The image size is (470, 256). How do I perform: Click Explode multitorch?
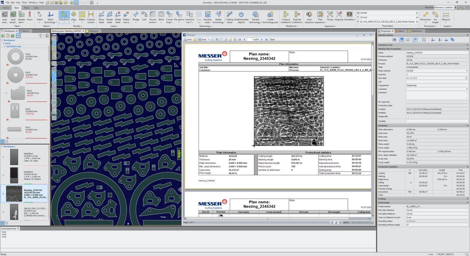coord(297,17)
